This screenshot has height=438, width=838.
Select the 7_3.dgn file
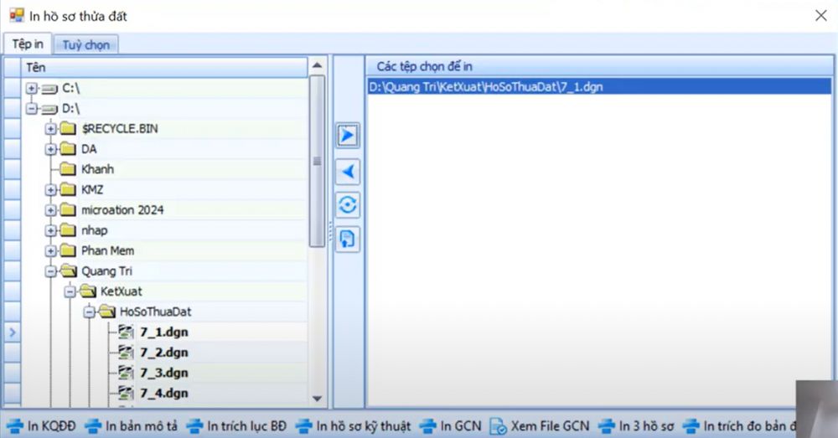tap(163, 372)
